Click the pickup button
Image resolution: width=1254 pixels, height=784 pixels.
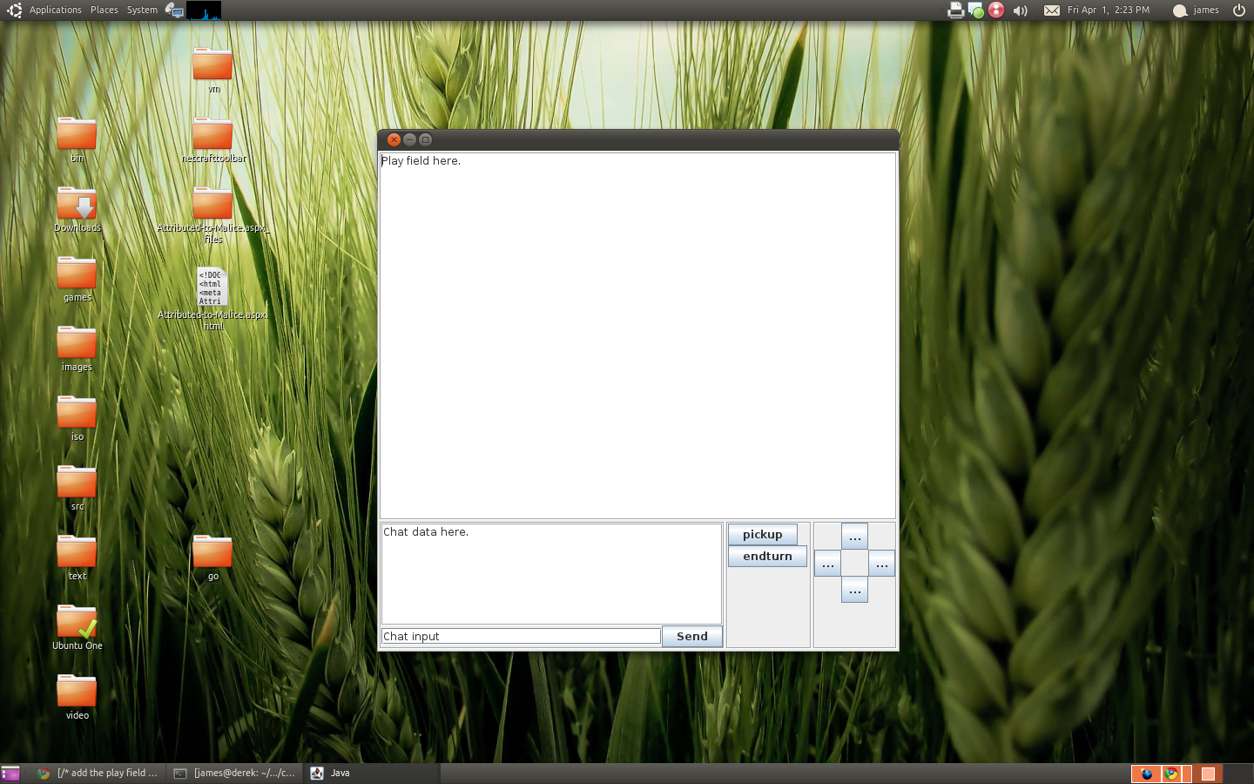(x=762, y=535)
